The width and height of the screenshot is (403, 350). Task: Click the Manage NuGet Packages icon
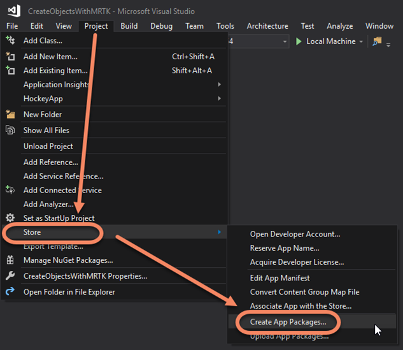[10, 260]
